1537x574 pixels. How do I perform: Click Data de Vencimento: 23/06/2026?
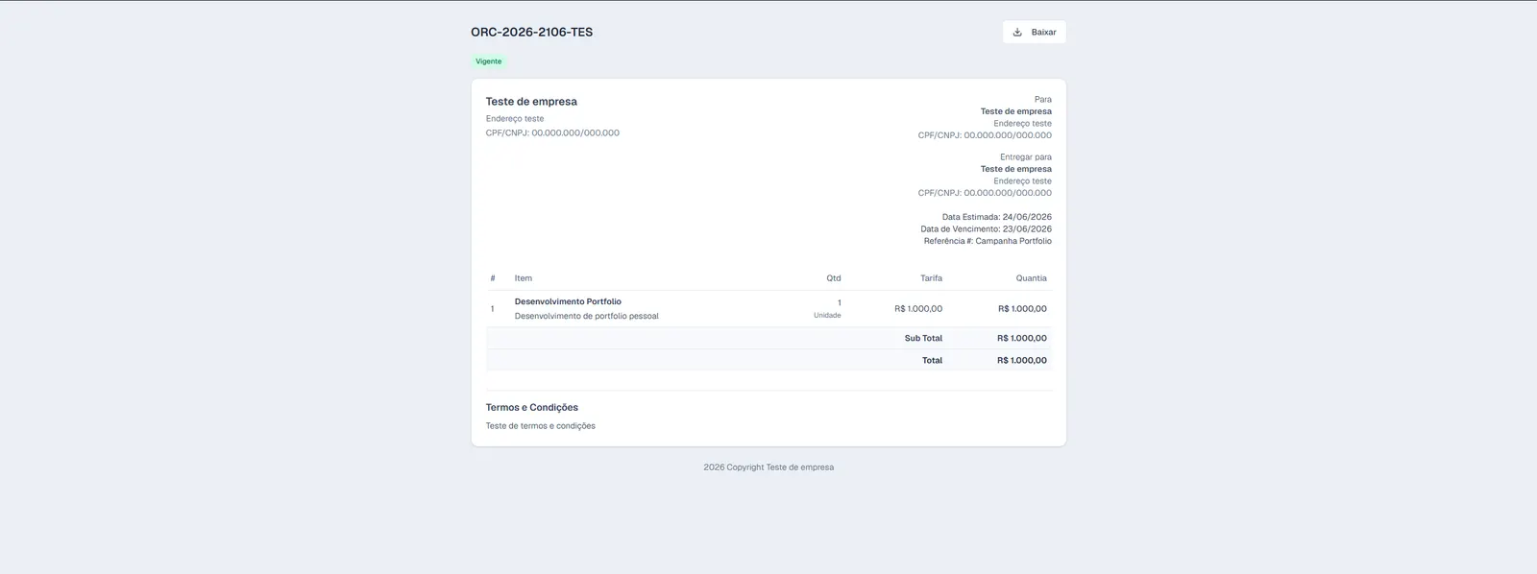click(986, 229)
